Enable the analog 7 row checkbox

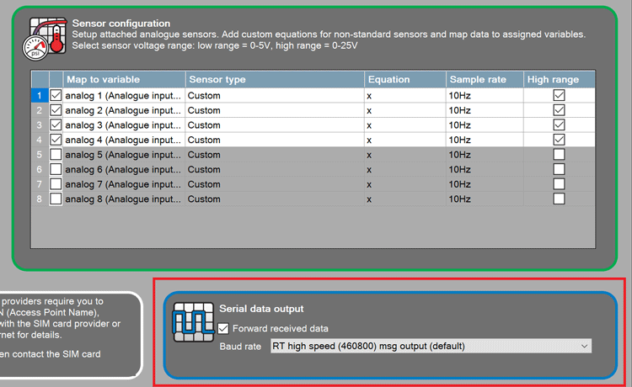click(x=56, y=184)
